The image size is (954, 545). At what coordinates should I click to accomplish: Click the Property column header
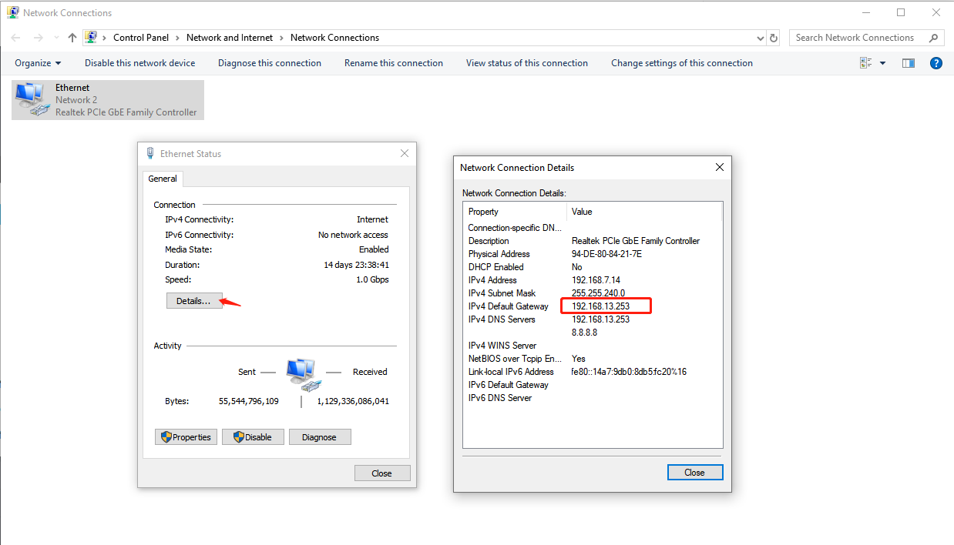[516, 212]
